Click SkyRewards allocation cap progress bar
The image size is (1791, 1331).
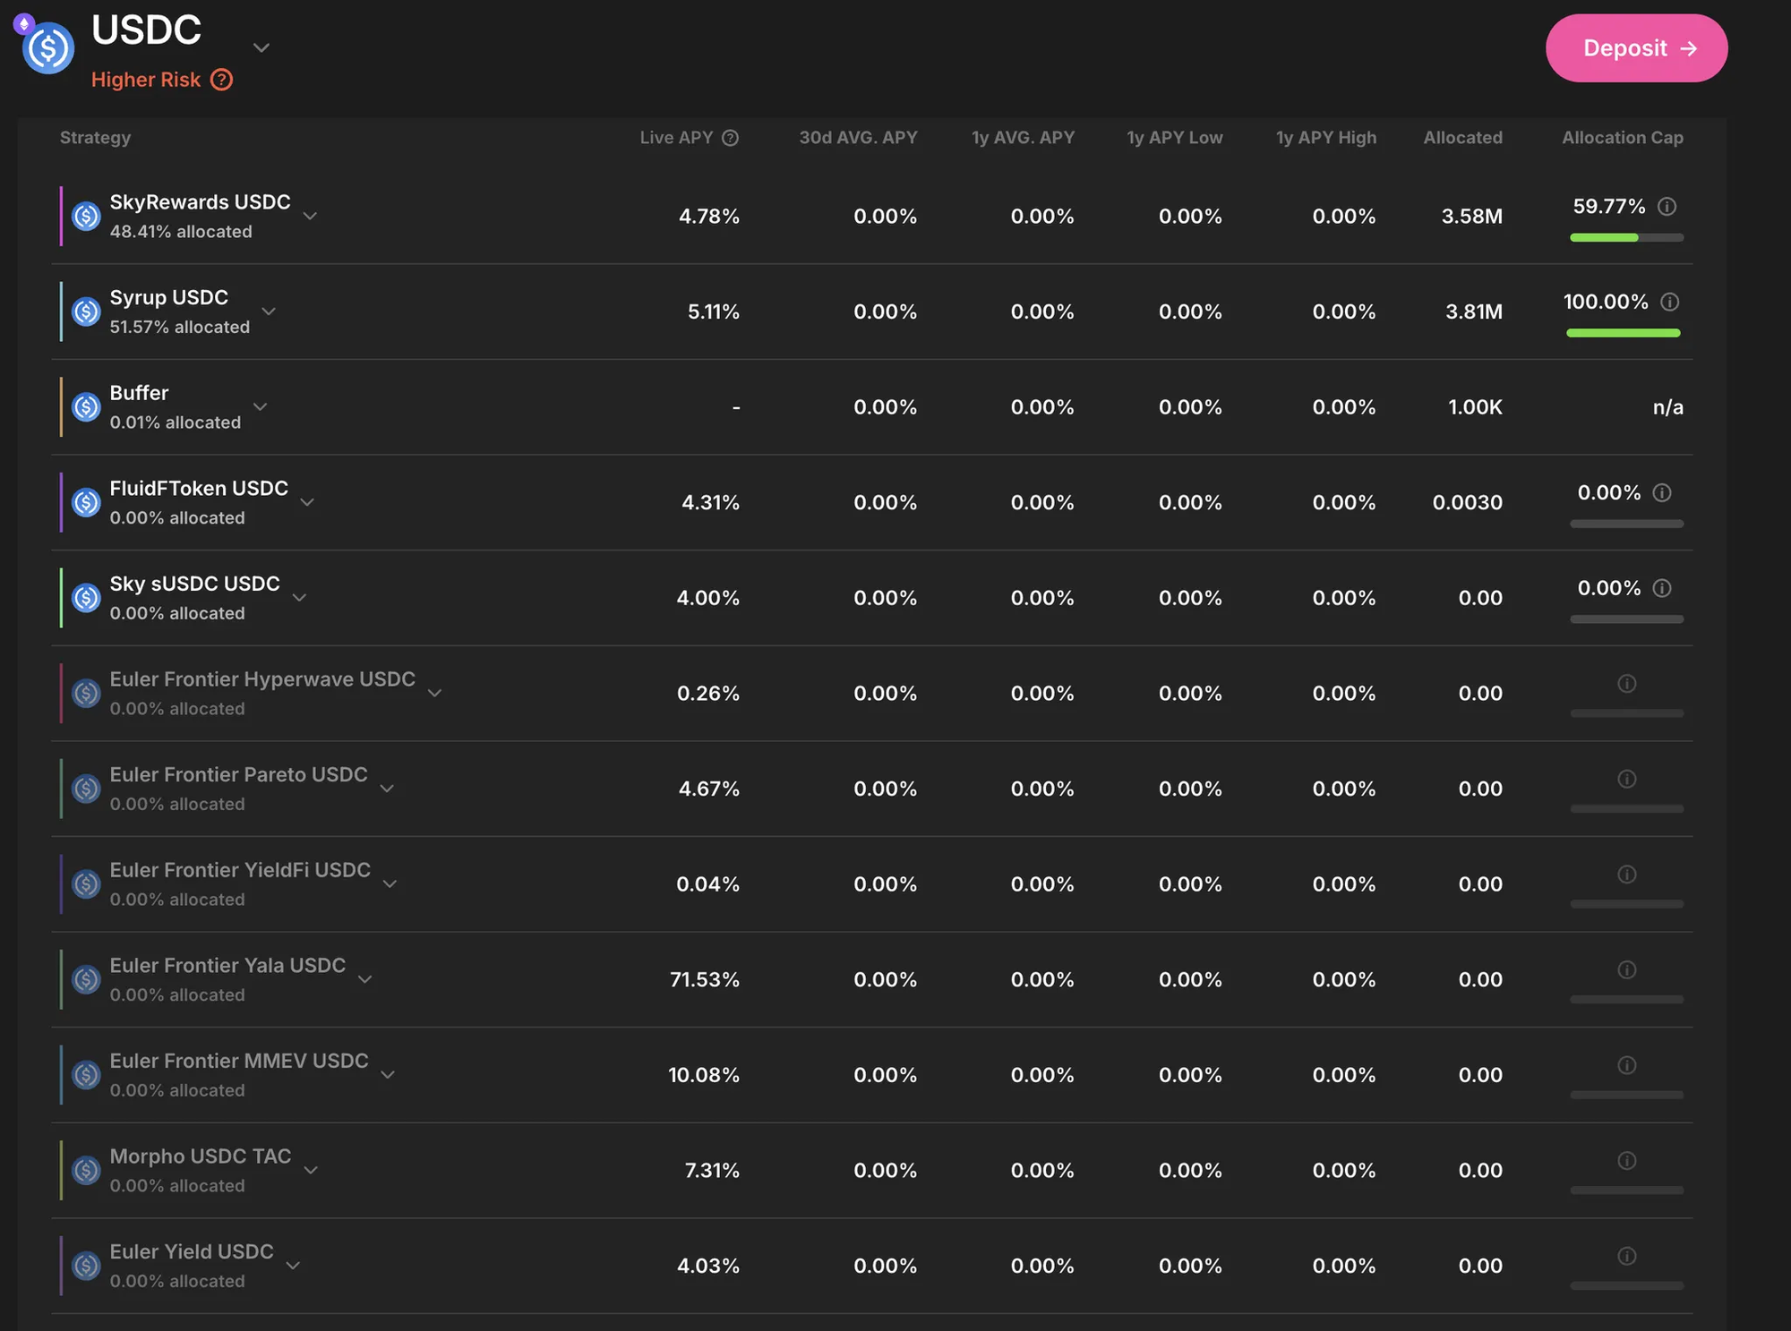click(x=1626, y=237)
